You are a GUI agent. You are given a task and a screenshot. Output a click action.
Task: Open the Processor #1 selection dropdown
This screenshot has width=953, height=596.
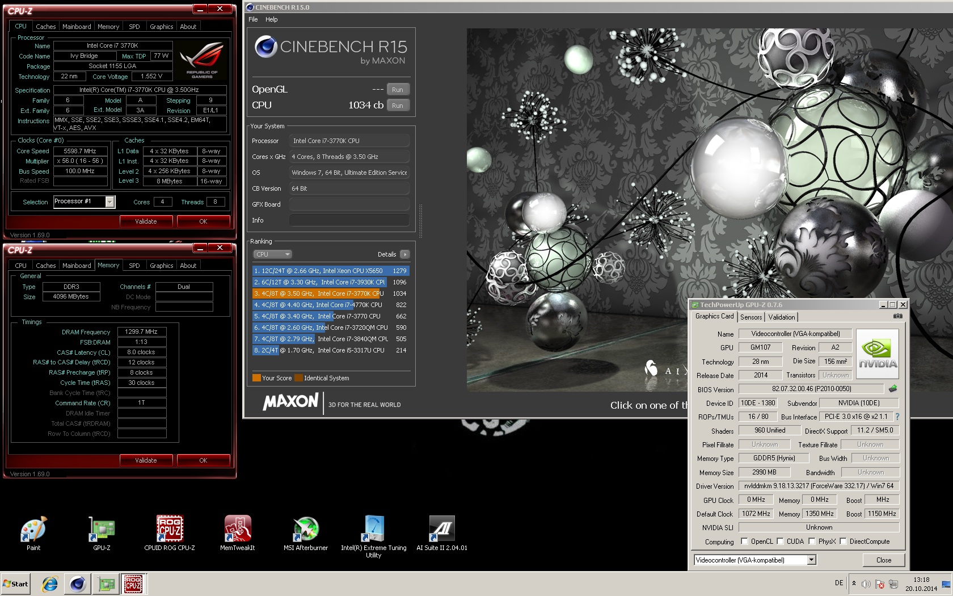110,202
